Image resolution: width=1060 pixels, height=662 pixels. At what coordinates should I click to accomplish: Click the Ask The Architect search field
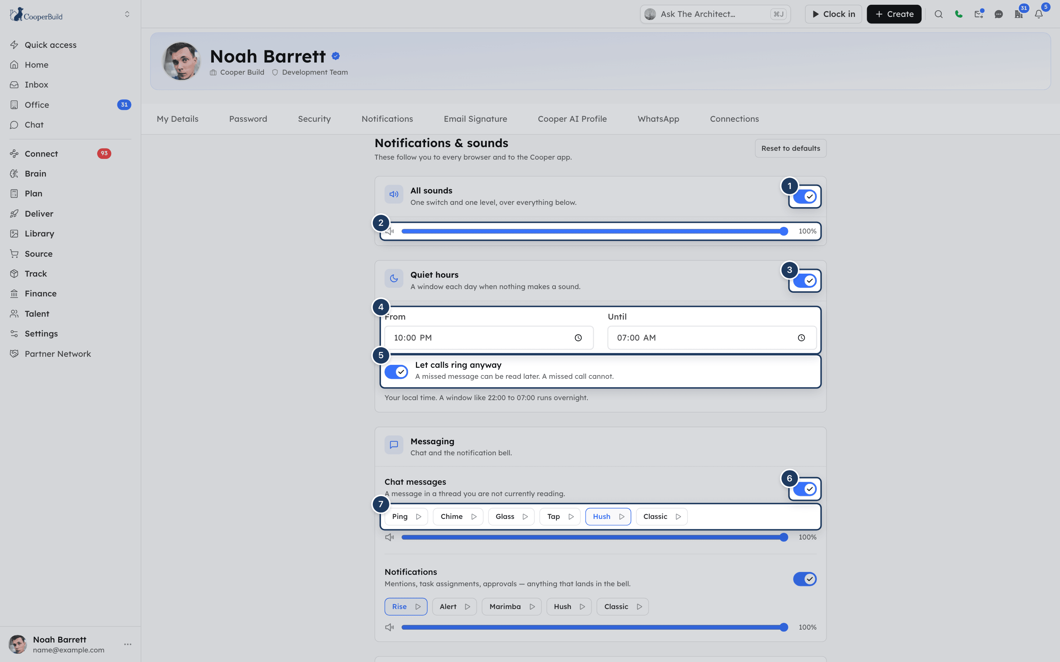(x=715, y=14)
